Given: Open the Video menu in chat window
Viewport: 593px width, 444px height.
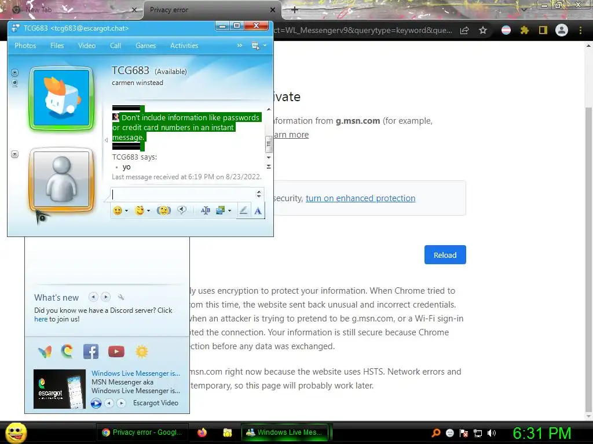Looking at the screenshot, I should point(87,46).
